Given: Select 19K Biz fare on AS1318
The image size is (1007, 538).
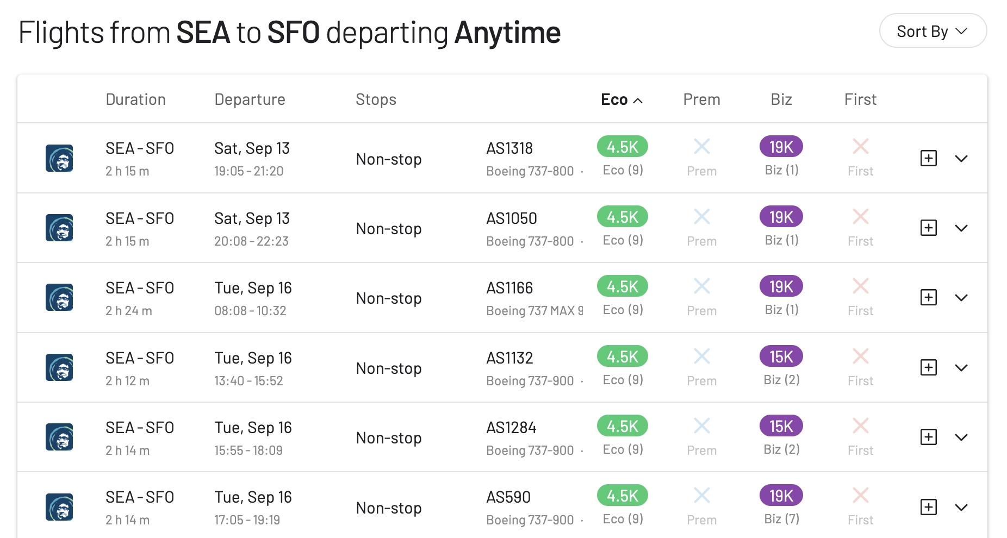Looking at the screenshot, I should click(781, 147).
